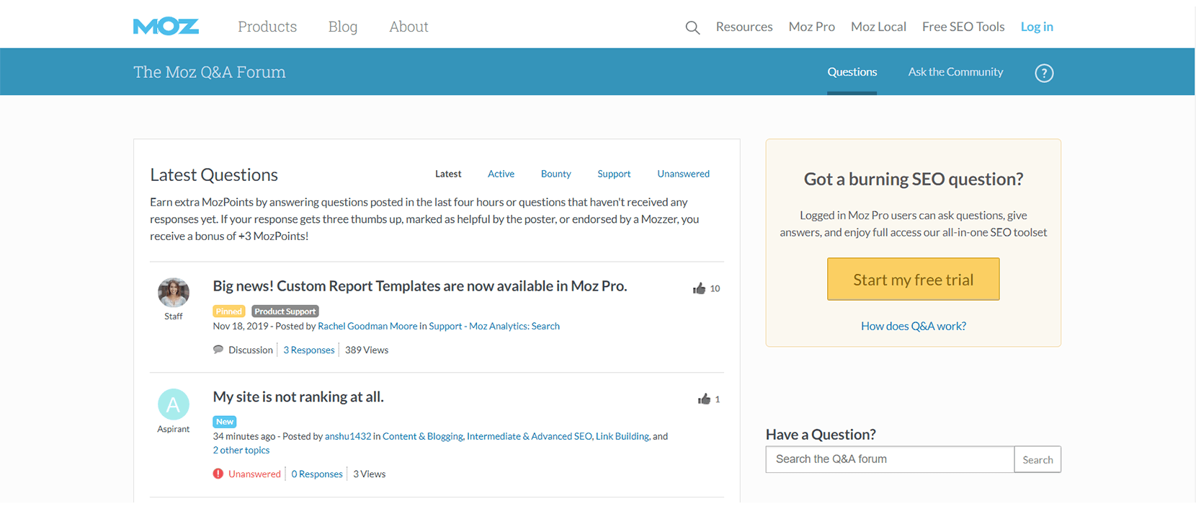Screen dimensions: 1196x509
Task: Click the red Unanswered alert icon
Action: coord(218,474)
